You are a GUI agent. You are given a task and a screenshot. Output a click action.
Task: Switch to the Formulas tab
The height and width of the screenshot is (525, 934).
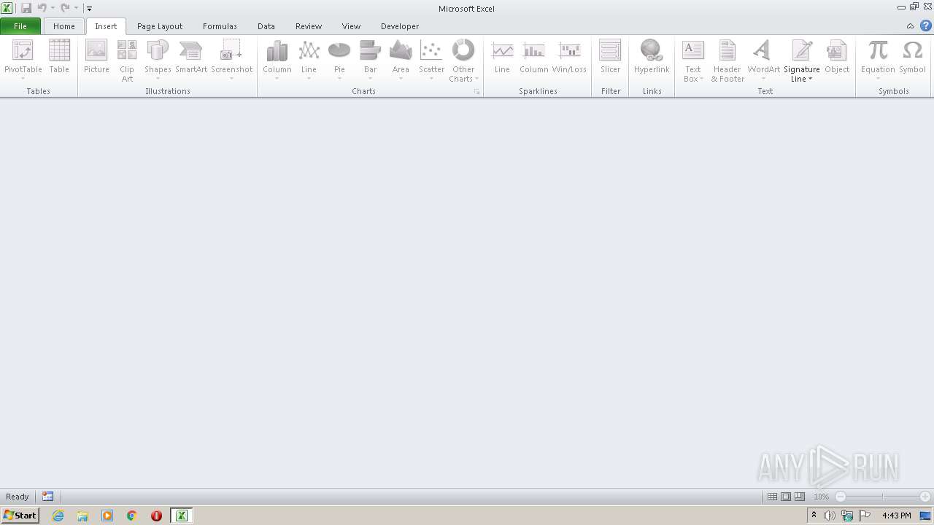coord(220,26)
